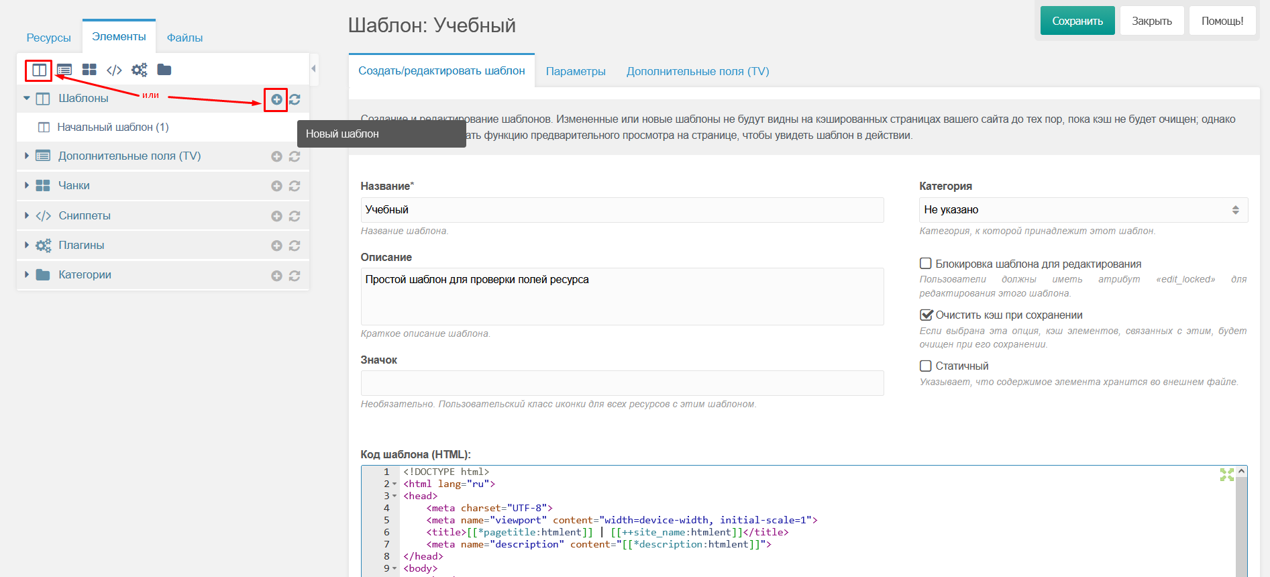Click the snippet code toolbar icon
This screenshot has height=577, width=1270.
(114, 70)
